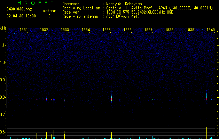Click the 1932 time axis marker
This screenshot has height=139, width=219.
(x=44, y=30)
